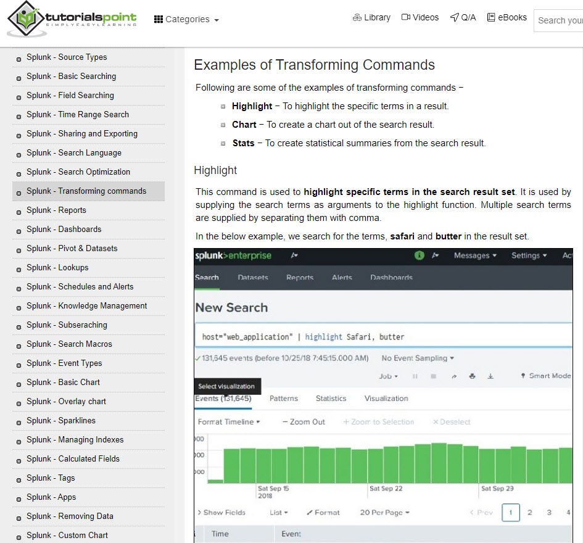Open Splunk - Source Types tutorial
This screenshot has width=583, height=543.
coord(67,57)
